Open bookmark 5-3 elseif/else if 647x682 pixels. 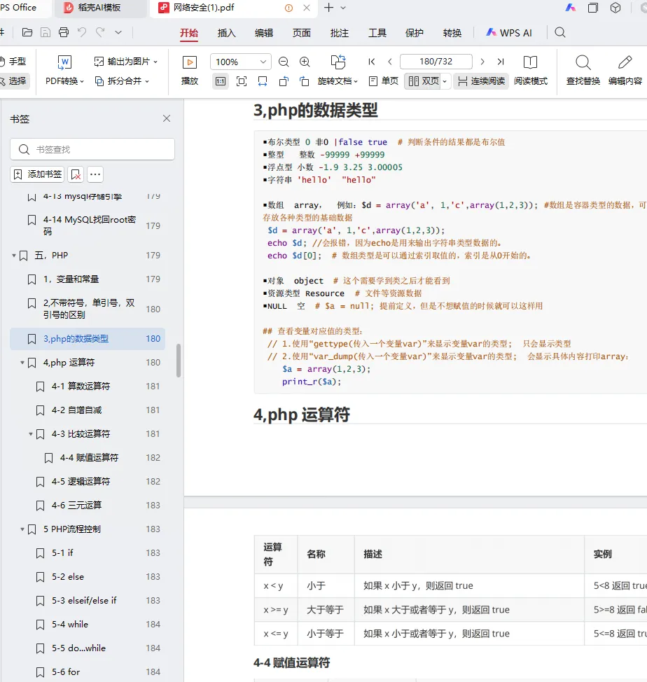(x=88, y=601)
